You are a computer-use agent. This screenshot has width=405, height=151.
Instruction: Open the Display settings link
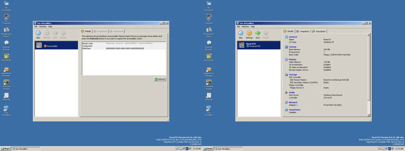point(292,59)
